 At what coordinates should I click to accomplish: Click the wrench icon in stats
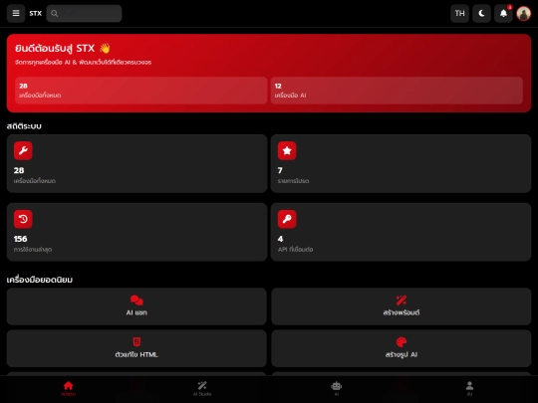point(23,151)
